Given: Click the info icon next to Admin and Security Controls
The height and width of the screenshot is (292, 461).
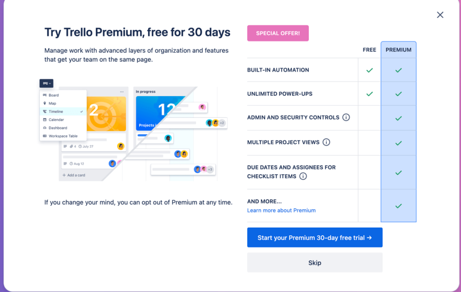Looking at the screenshot, I should pyautogui.click(x=346, y=117).
